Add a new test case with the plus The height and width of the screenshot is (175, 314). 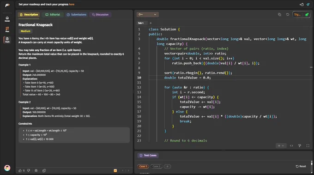coord(168,166)
